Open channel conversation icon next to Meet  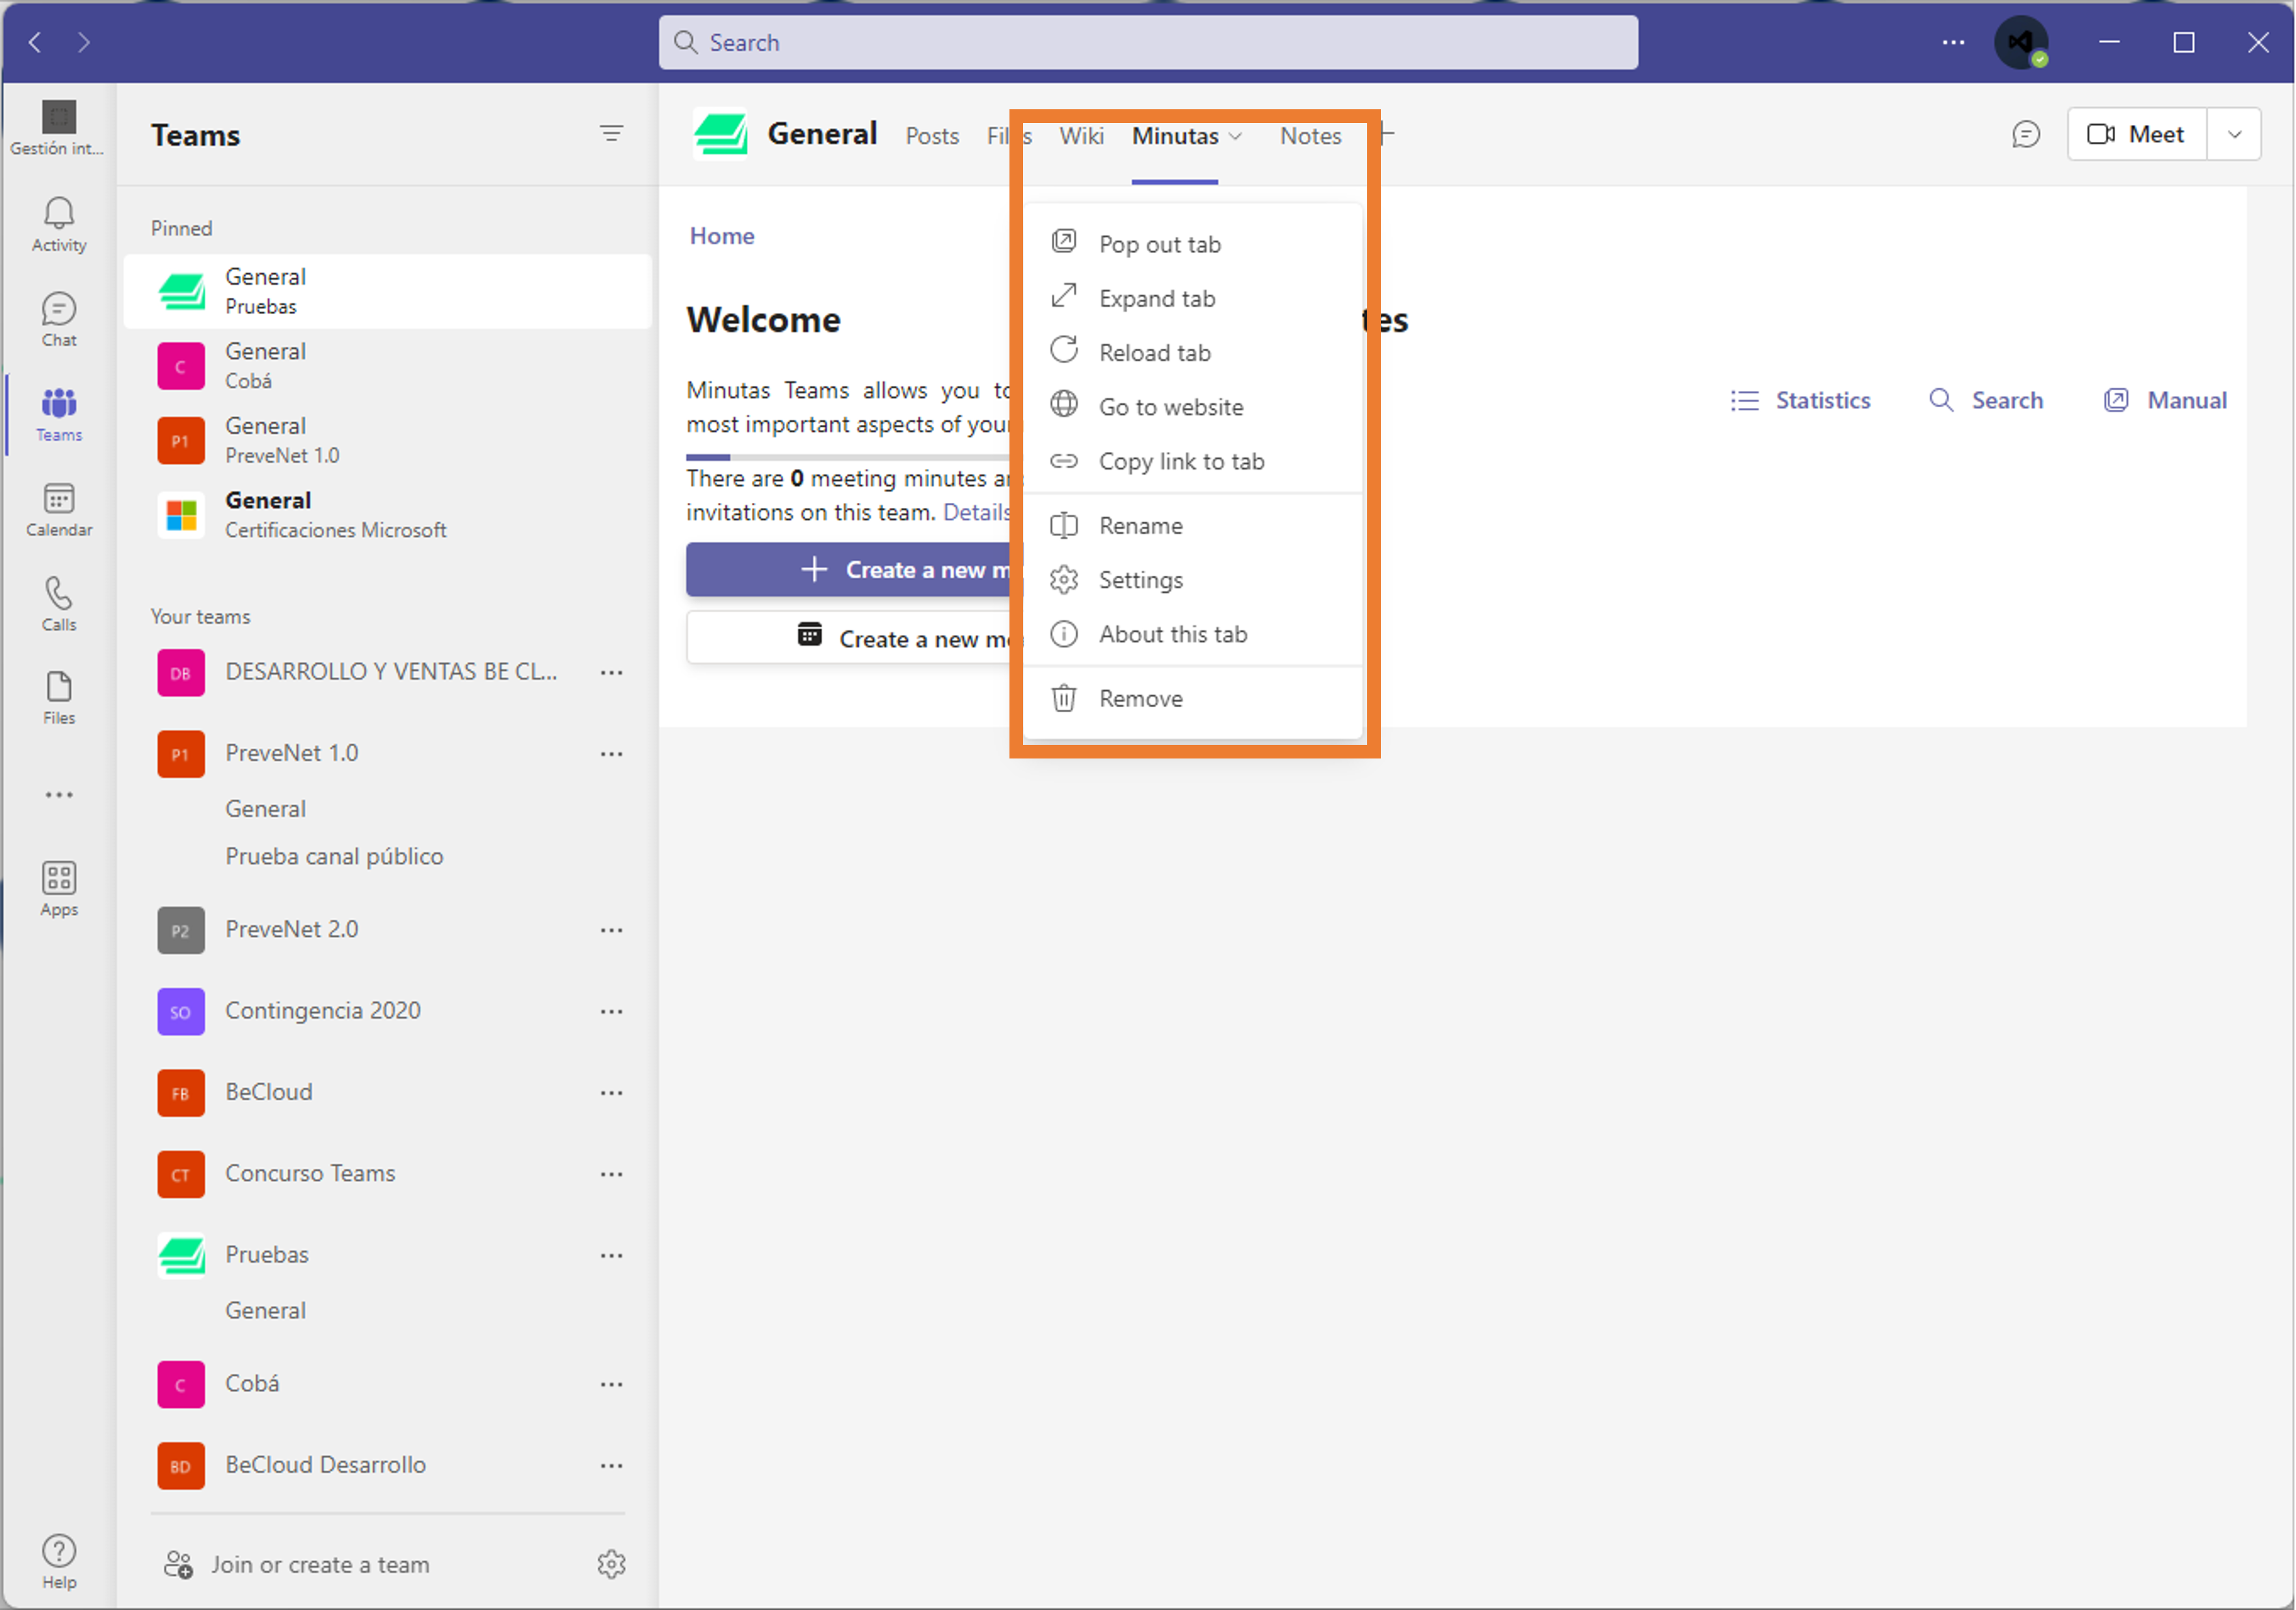point(2026,134)
